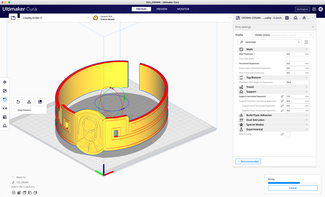Select the Support Blocker tool
This screenshot has height=197, width=325.
tap(5, 126)
